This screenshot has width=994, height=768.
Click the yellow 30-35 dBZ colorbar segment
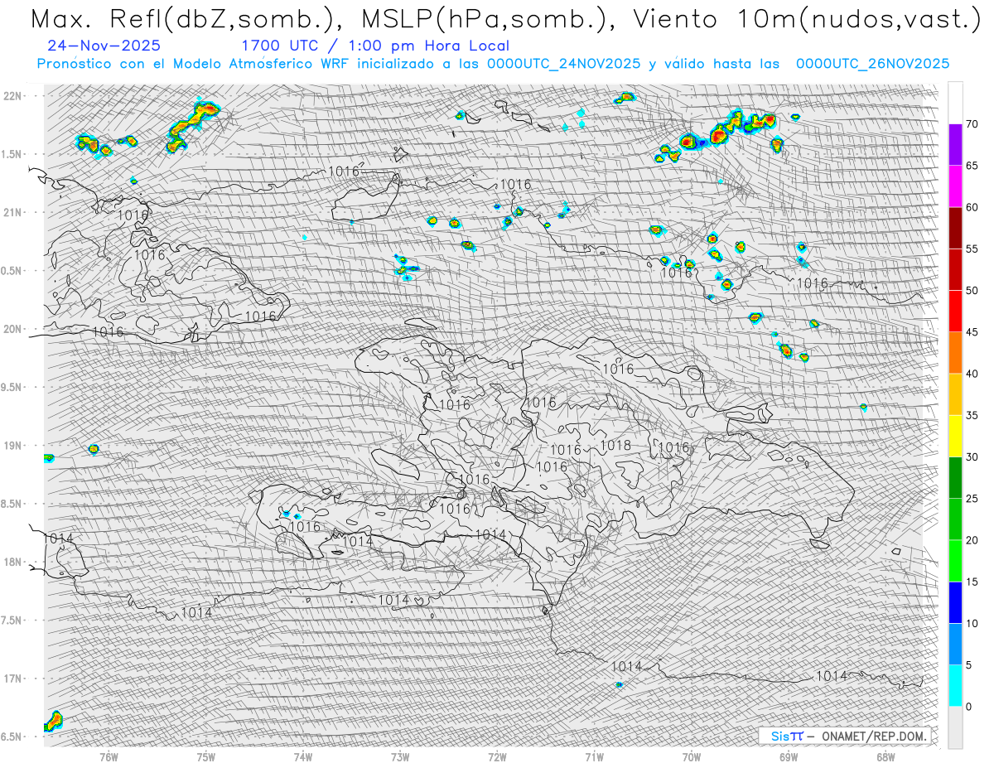pyautogui.click(x=955, y=436)
